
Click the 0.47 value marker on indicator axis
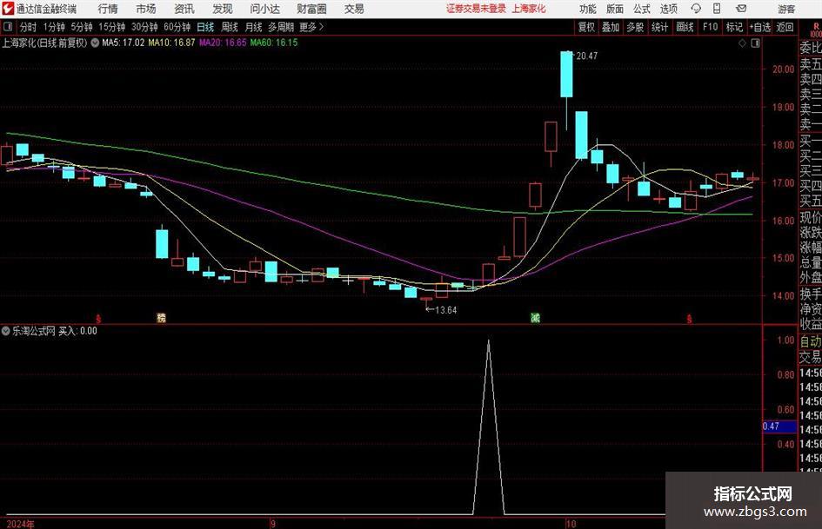[x=779, y=426]
